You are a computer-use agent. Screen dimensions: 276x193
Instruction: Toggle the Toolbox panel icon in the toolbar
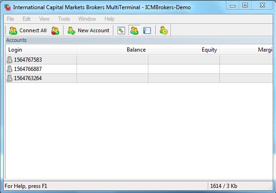(x=147, y=30)
